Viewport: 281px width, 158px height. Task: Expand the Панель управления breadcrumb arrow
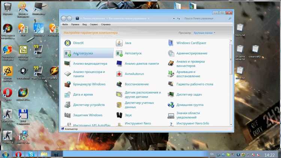pyautogui.click(x=106, y=18)
